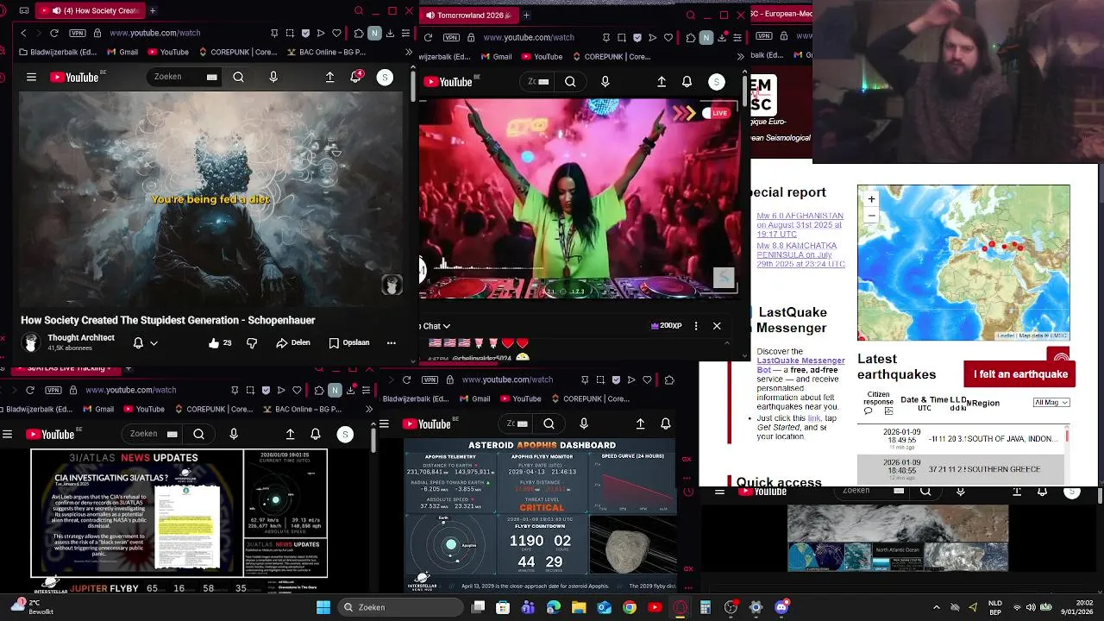
Task: Open YouTube bookmark in 3I/ATLAS window
Action: (x=143, y=409)
